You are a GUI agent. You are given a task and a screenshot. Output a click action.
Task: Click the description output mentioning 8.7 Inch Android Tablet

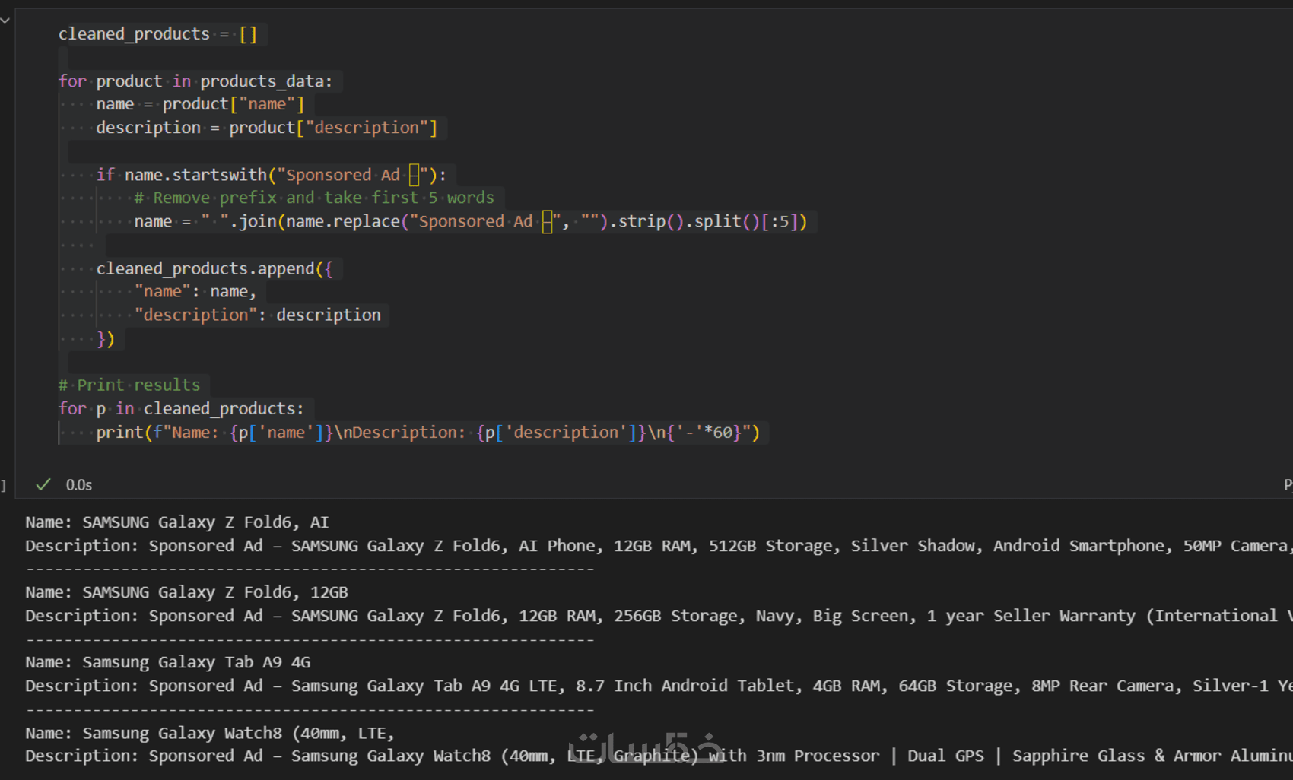click(659, 686)
